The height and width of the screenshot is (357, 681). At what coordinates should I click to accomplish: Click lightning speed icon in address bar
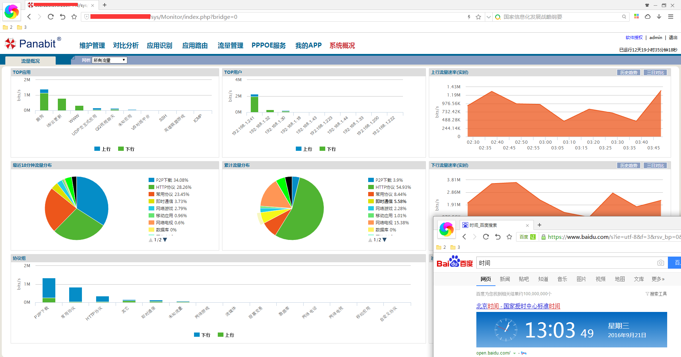pos(469,17)
